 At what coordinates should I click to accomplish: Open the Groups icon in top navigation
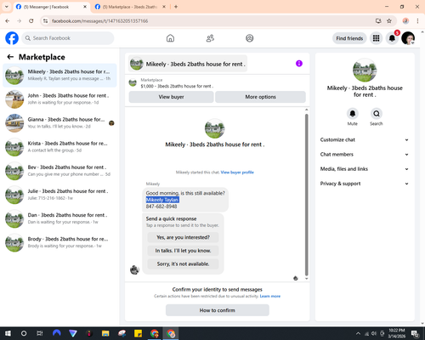[250, 38]
